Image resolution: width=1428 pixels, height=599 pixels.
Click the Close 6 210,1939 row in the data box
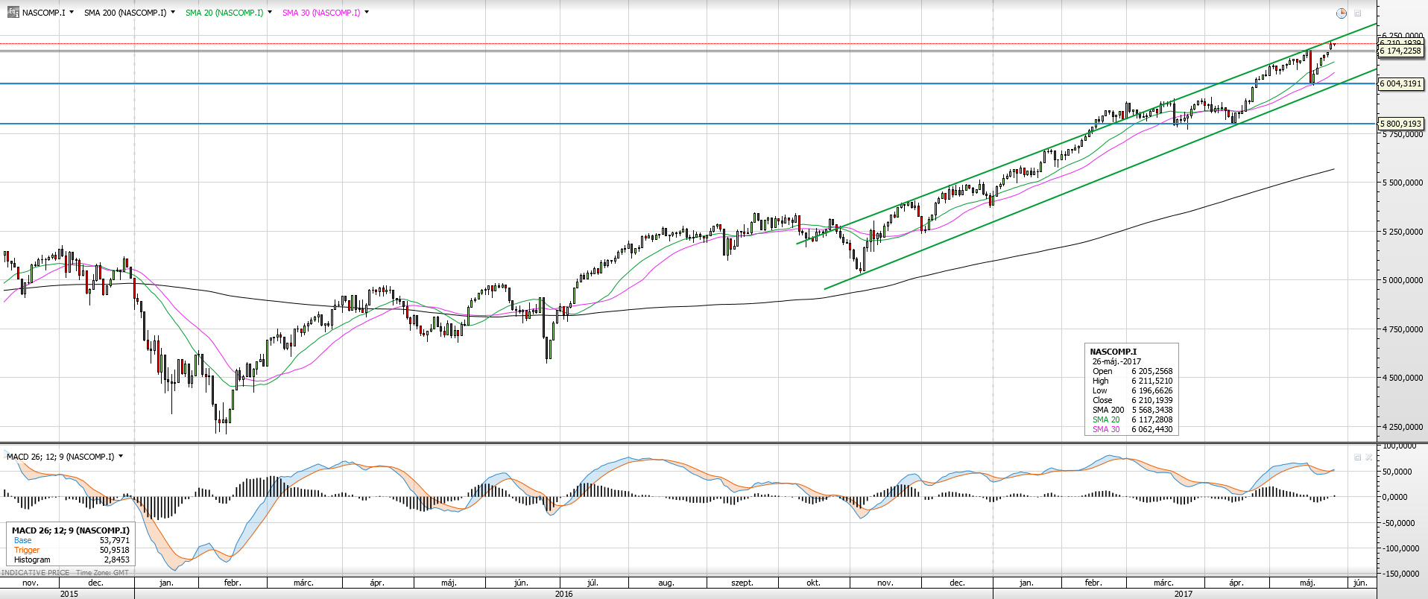point(1132,400)
